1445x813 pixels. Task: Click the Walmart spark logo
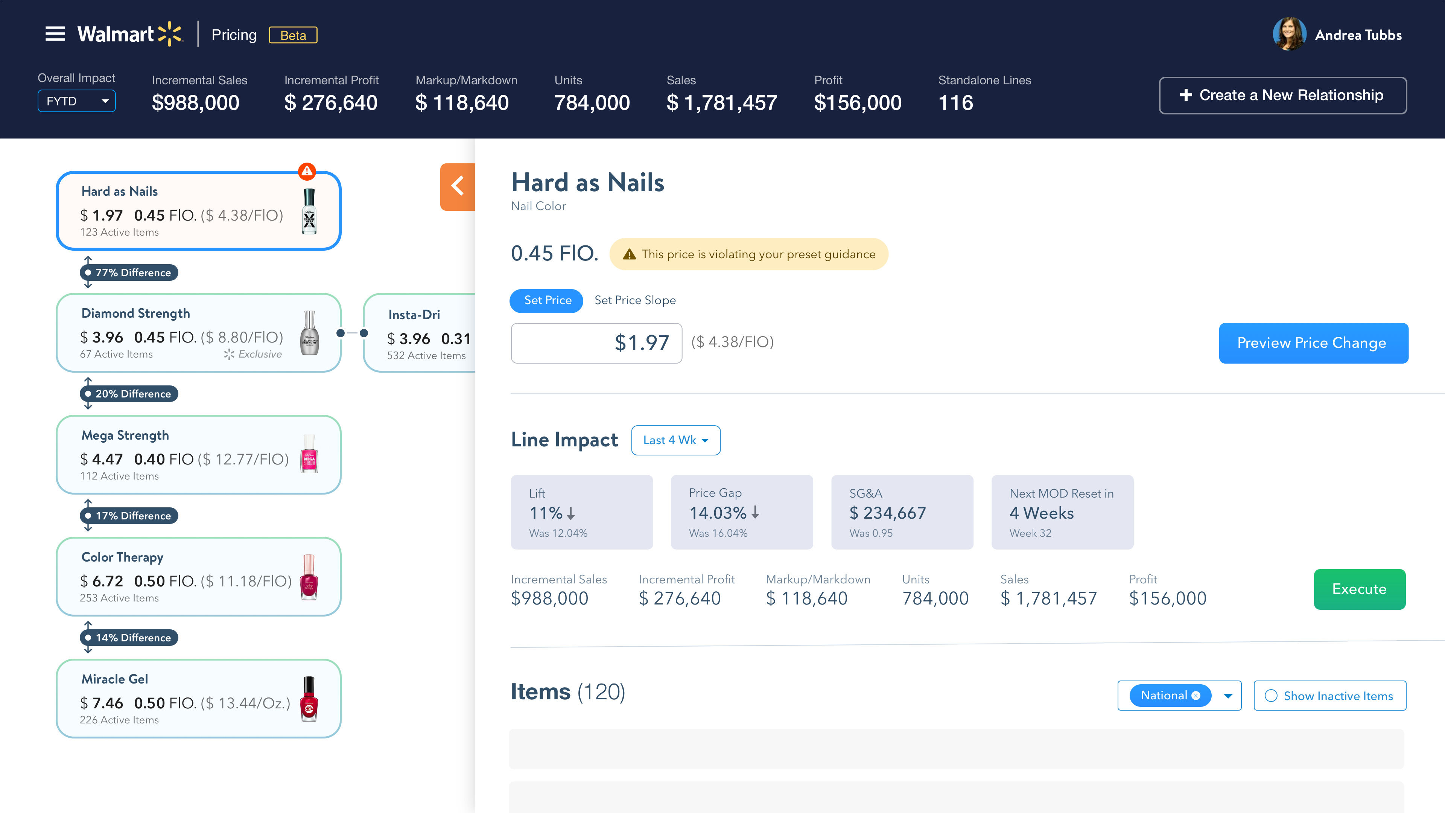pos(170,34)
